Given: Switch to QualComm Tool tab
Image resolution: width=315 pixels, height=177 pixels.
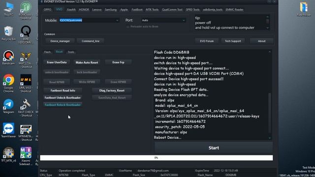Looking at the screenshot, I should 172,10.
